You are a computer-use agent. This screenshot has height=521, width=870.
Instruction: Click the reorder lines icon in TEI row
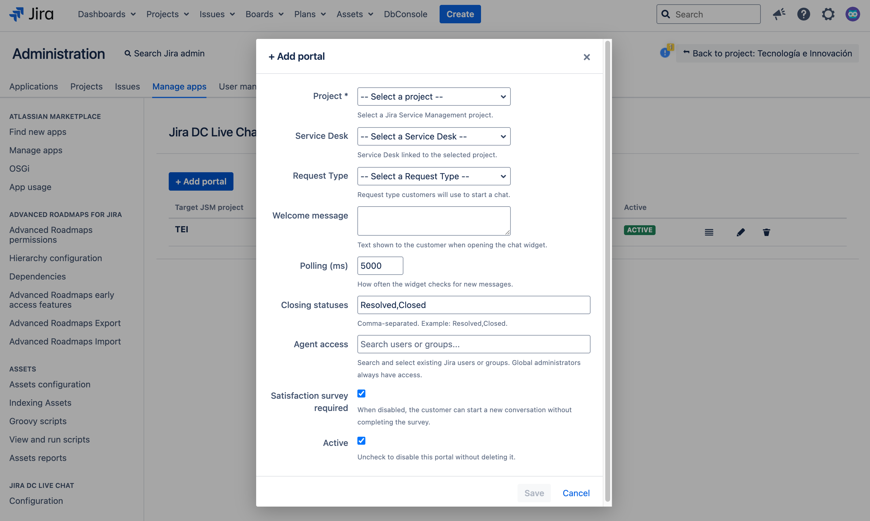tap(709, 232)
